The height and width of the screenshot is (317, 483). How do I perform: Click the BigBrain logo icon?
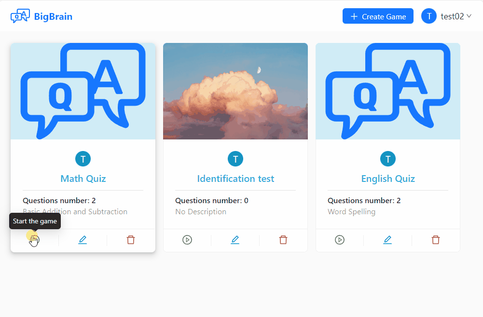(x=20, y=16)
